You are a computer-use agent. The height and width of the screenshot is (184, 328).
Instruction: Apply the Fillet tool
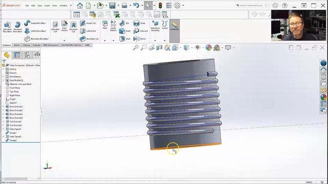(x=105, y=25)
